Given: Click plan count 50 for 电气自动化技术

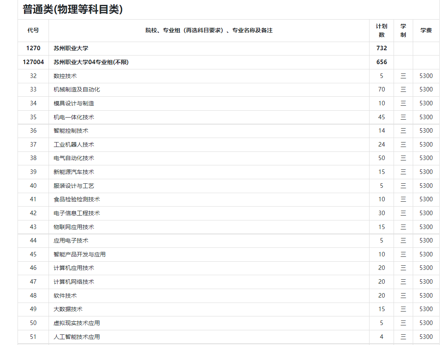Looking at the screenshot, I should click(381, 158).
